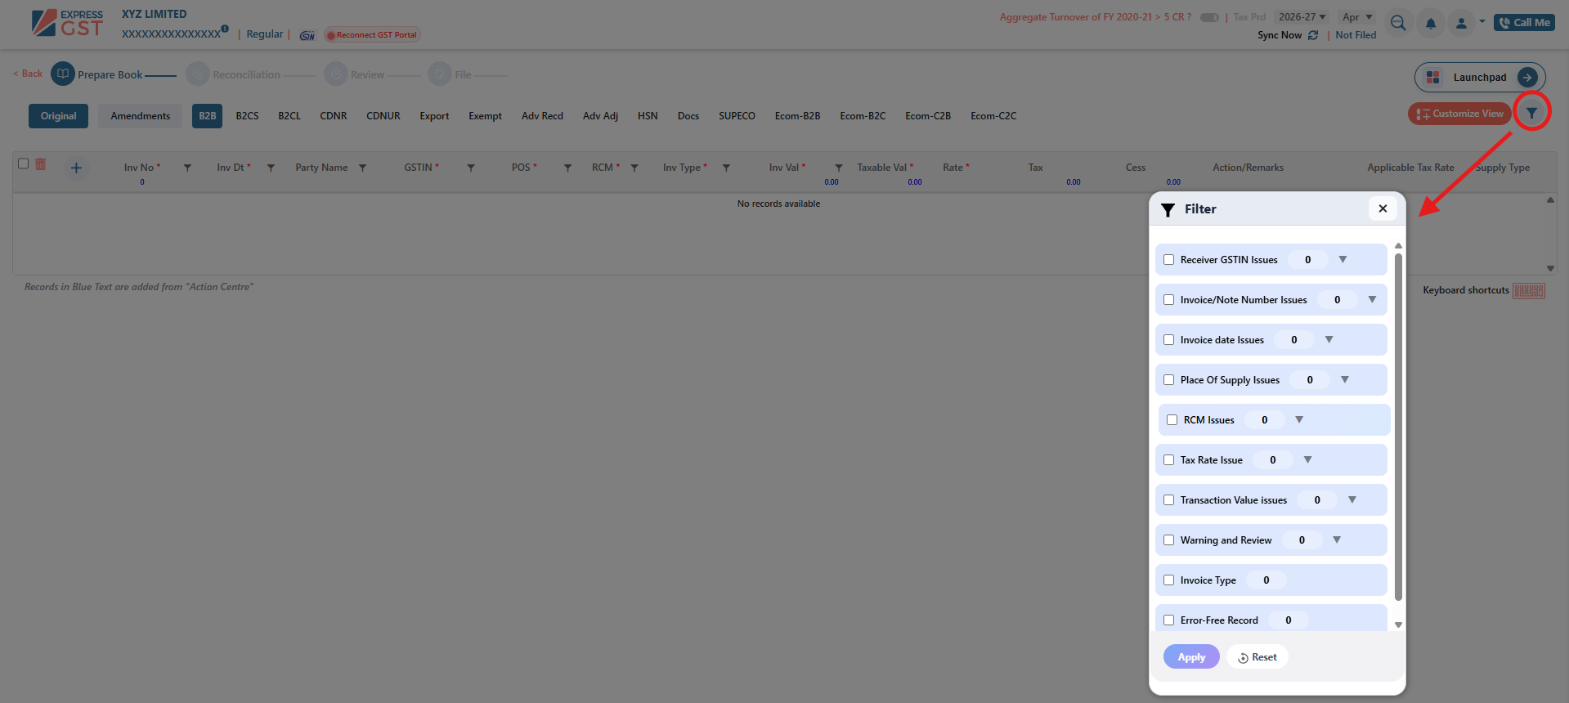Screen dimensions: 1569x703
Task: Expand the Place Of Supply Issues arrow
Action: tap(1345, 380)
